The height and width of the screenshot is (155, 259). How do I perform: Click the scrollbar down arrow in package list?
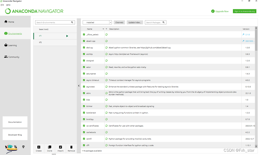coord(256,146)
